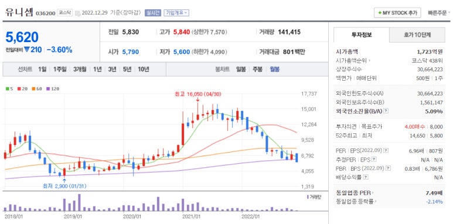Click the stock code 036200
This screenshot has height=224, width=453.
pos(46,13)
